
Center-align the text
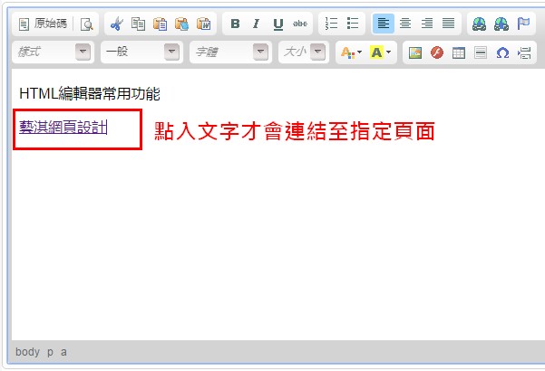click(x=405, y=24)
